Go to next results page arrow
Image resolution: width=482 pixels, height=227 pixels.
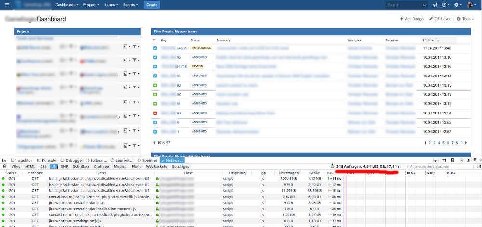(x=466, y=143)
